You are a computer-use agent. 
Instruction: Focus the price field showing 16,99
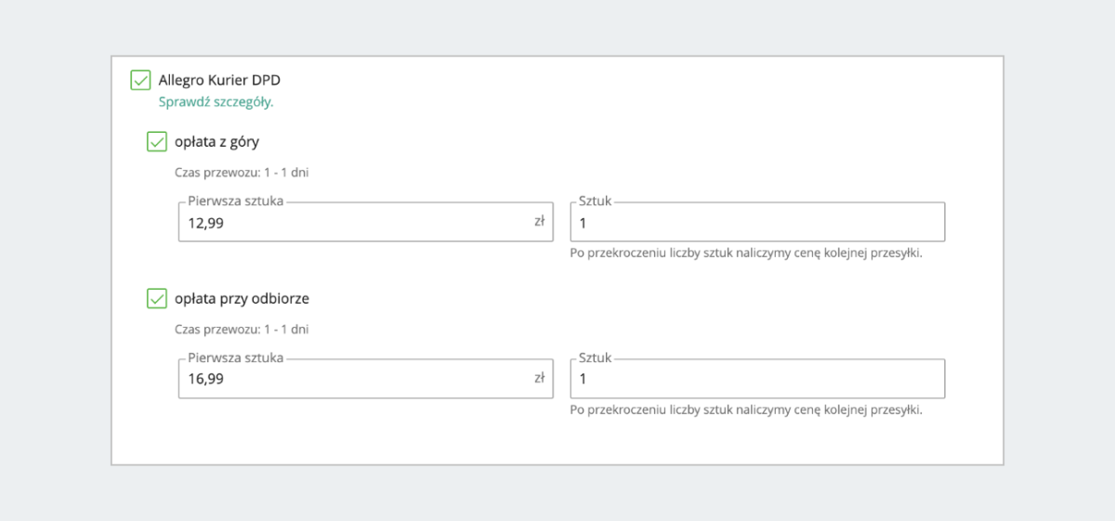353,380
